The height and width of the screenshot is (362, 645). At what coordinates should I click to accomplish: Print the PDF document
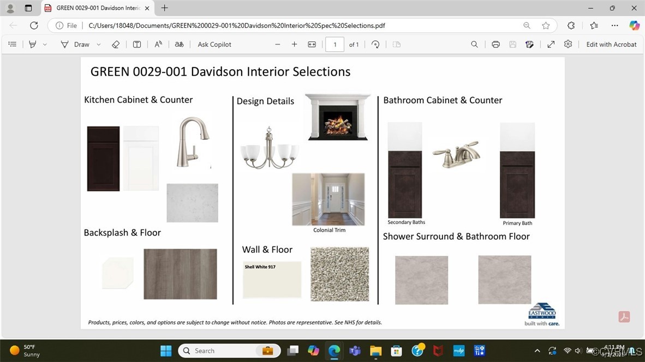[x=495, y=44]
